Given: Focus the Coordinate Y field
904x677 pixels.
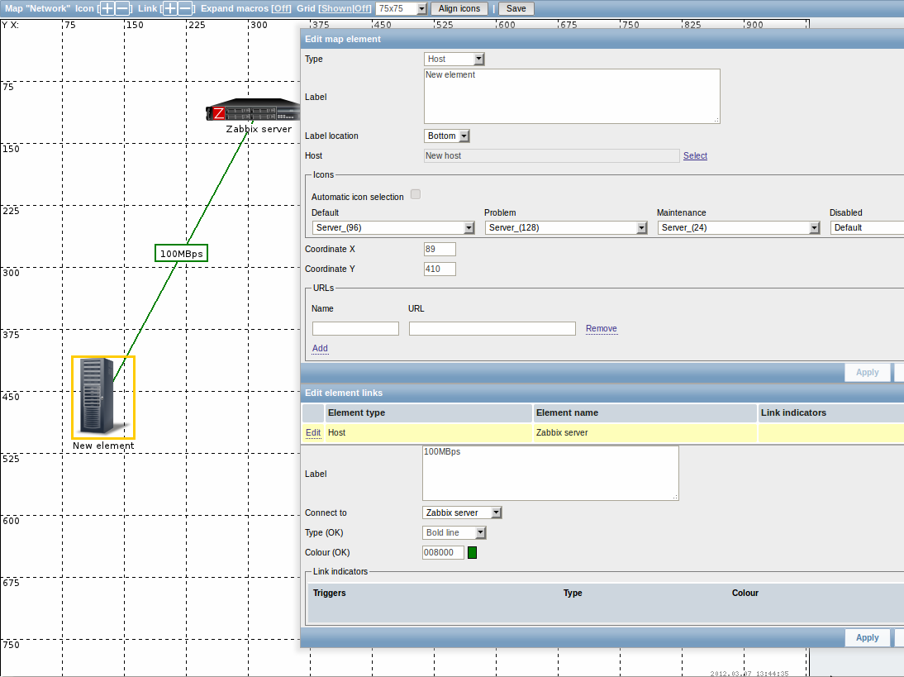Looking at the screenshot, I should pos(440,269).
